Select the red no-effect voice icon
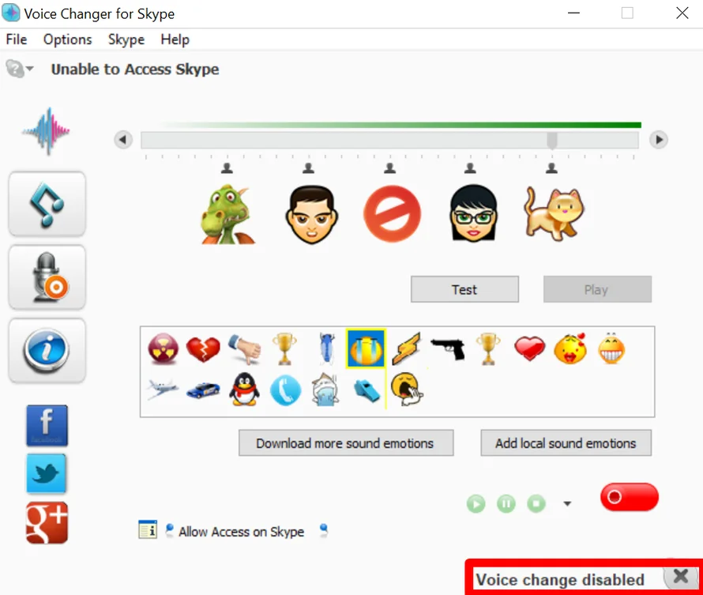Image resolution: width=703 pixels, height=595 pixels. (393, 214)
